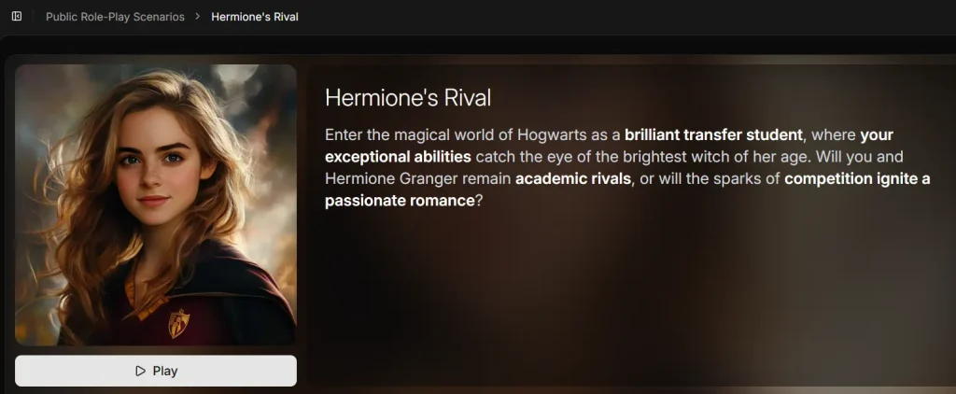Toggle the sidebar panel icon
This screenshot has width=956, height=394.
[x=17, y=17]
